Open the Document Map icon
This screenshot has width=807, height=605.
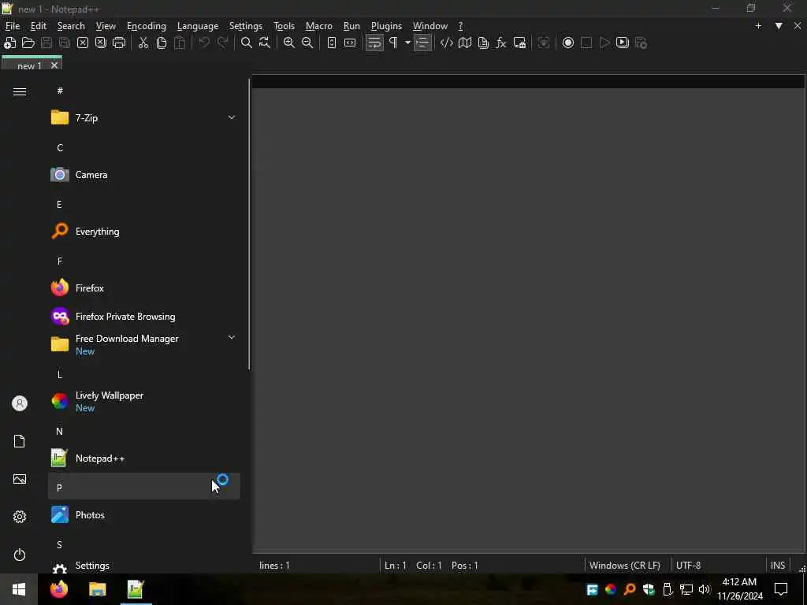pos(465,43)
